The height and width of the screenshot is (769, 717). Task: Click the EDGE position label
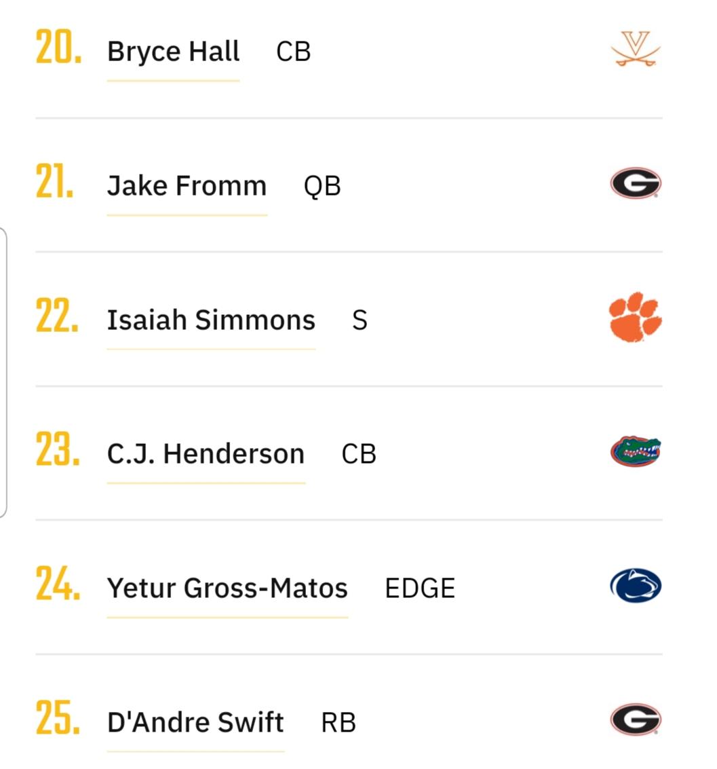tap(420, 588)
